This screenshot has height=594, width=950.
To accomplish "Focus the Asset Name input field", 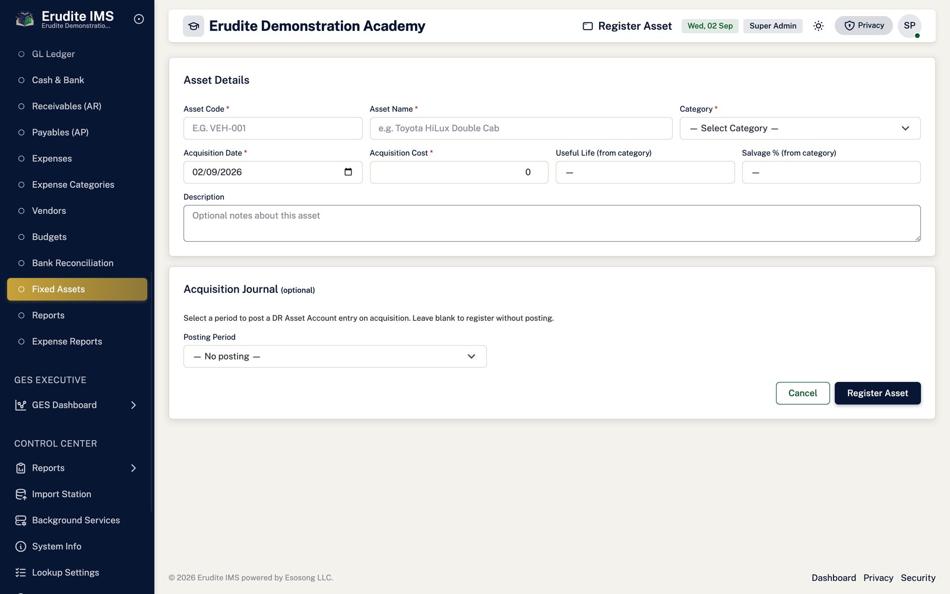I will click(521, 128).
